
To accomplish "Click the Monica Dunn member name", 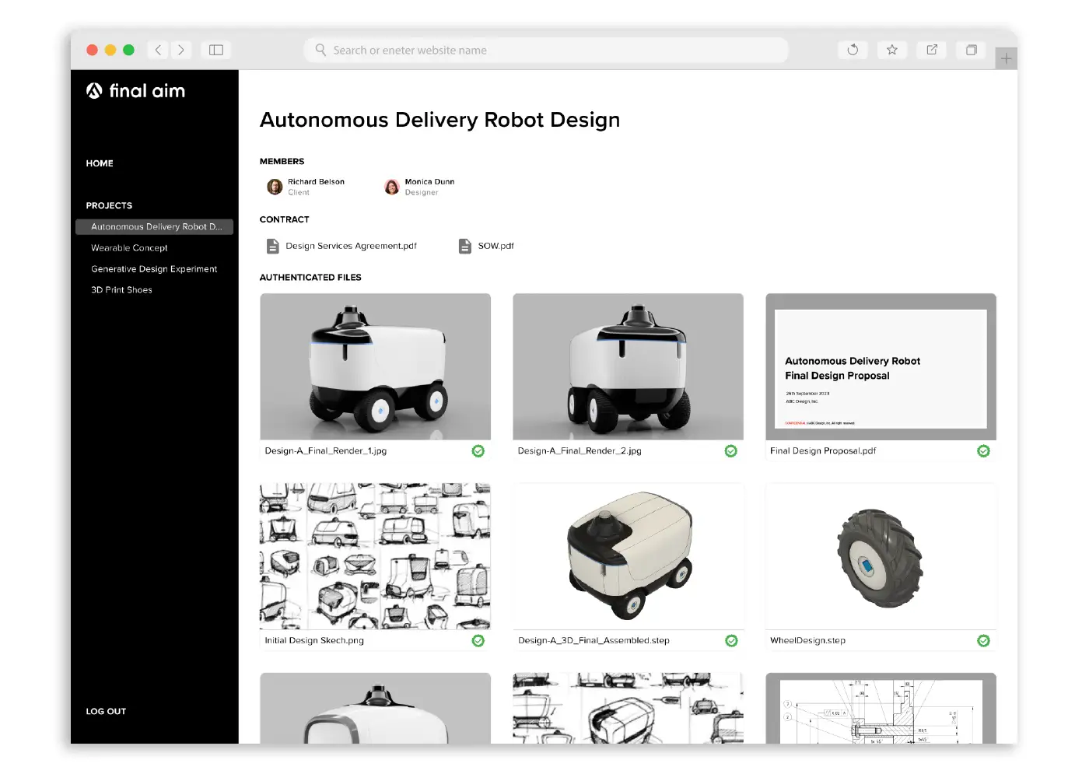I will point(429,182).
